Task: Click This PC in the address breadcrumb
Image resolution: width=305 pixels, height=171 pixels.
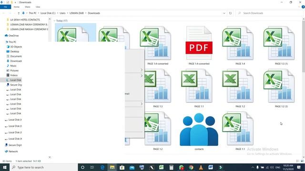Action: (x=32, y=13)
